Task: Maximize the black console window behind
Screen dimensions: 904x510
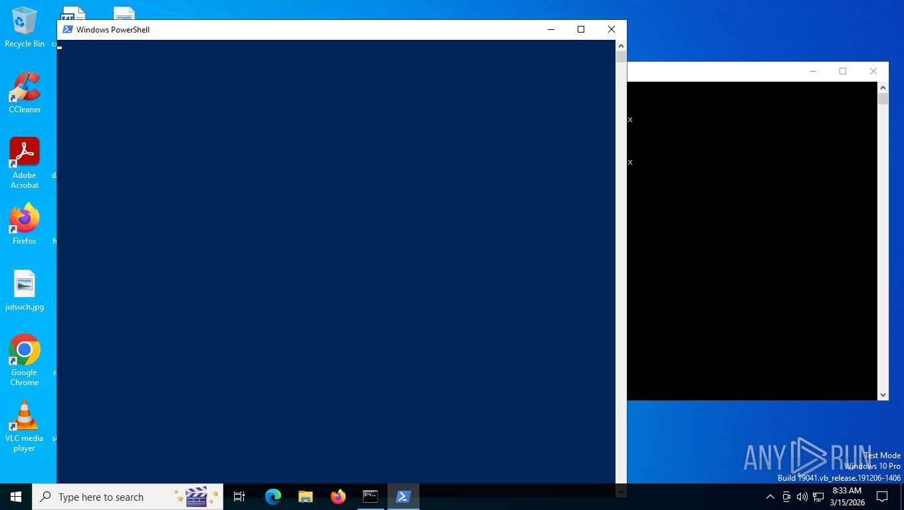Action: 843,71
